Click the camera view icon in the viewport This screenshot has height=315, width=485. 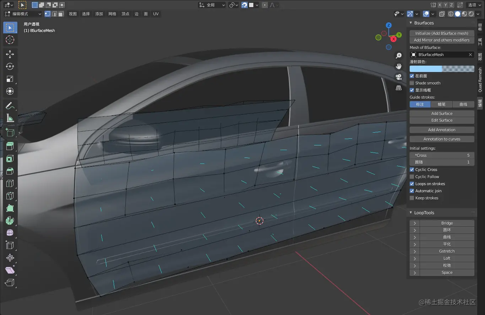click(398, 77)
